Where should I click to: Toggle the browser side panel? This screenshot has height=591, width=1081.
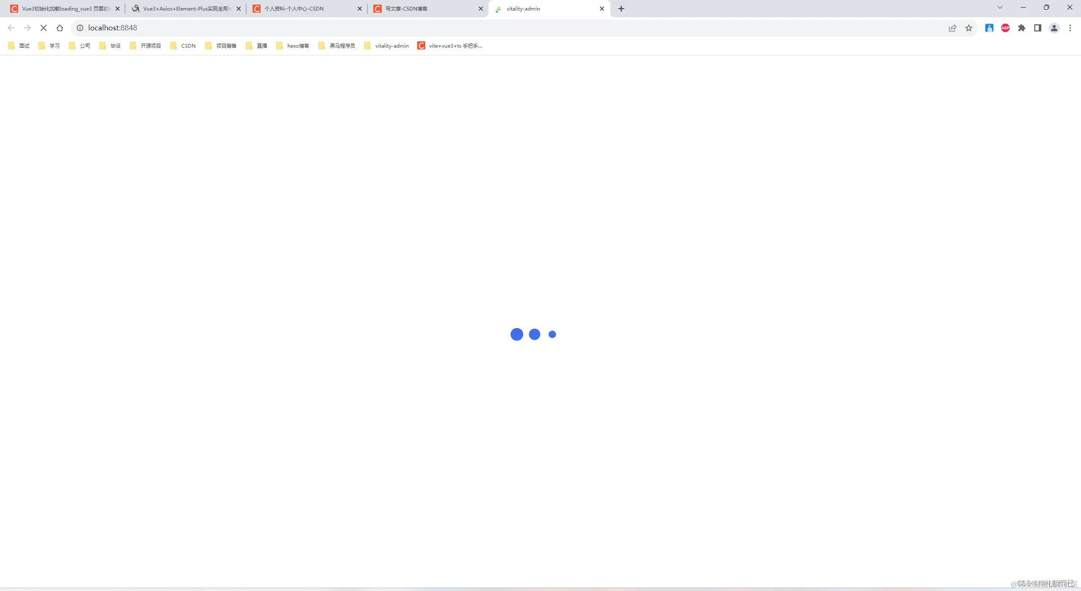point(1038,28)
